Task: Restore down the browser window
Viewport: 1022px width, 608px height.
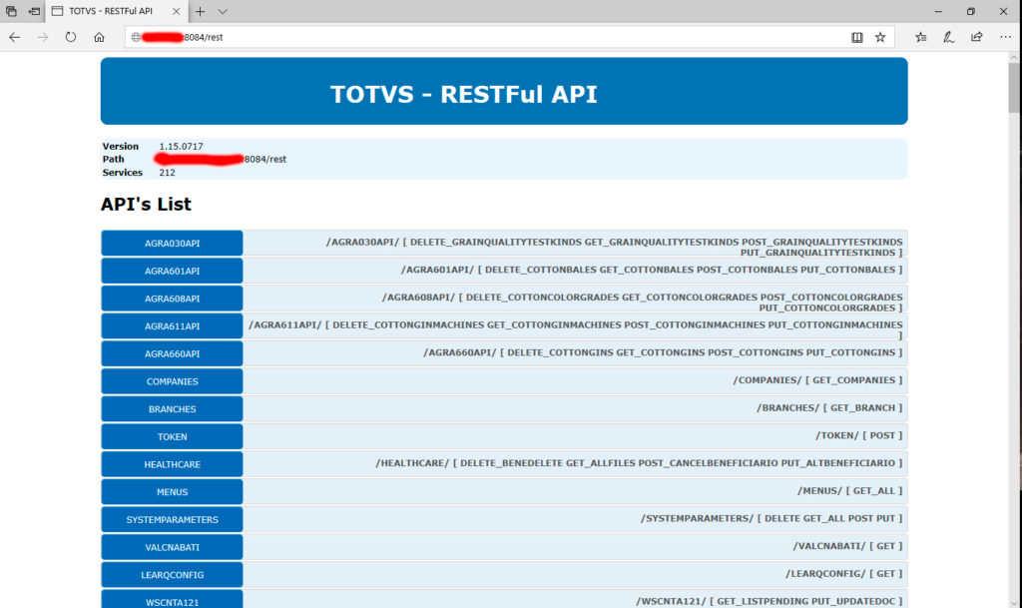Action: (970, 11)
